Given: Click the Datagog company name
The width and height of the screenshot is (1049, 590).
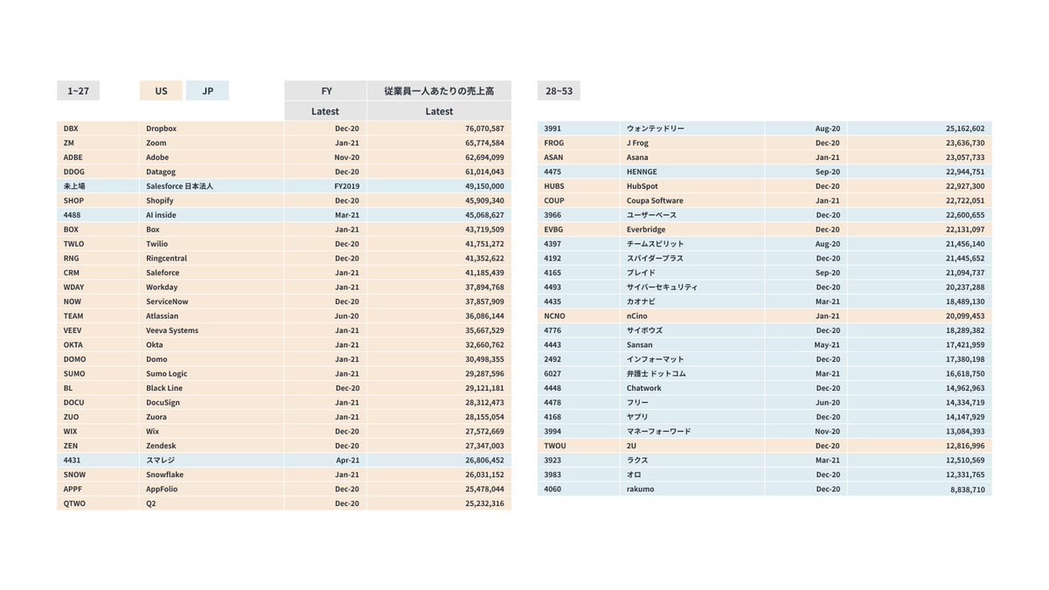Looking at the screenshot, I should [163, 171].
